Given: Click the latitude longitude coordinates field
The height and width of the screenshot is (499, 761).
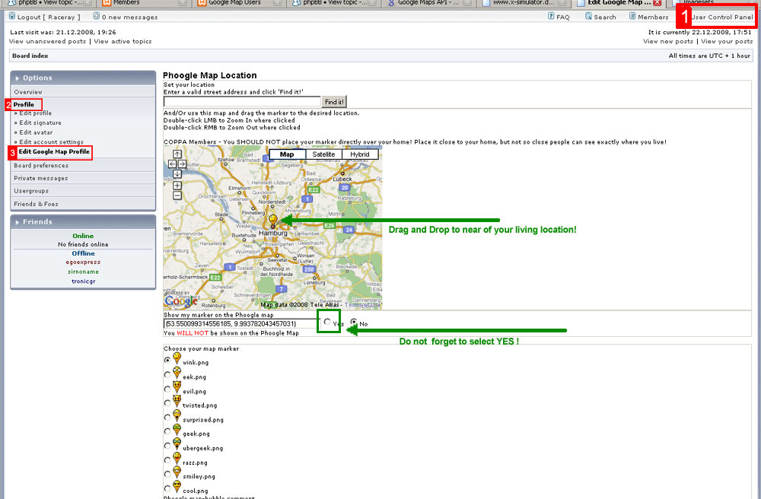Looking at the screenshot, I should (240, 323).
